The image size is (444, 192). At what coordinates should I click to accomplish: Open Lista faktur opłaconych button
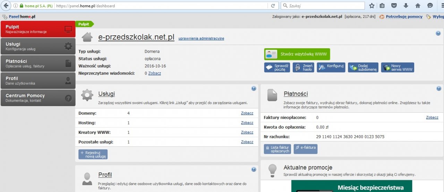click(277, 149)
